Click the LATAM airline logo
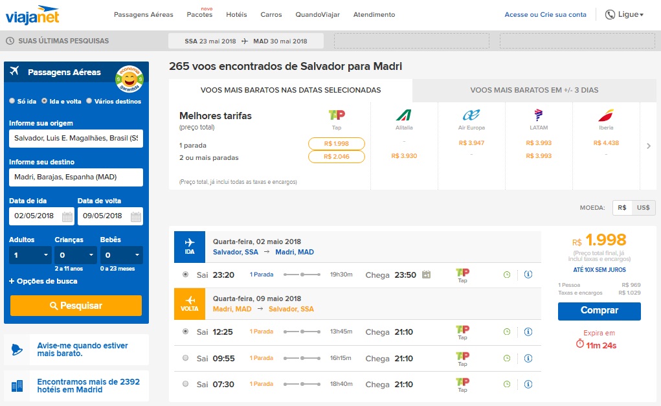The width and height of the screenshot is (661, 406). coord(539,115)
